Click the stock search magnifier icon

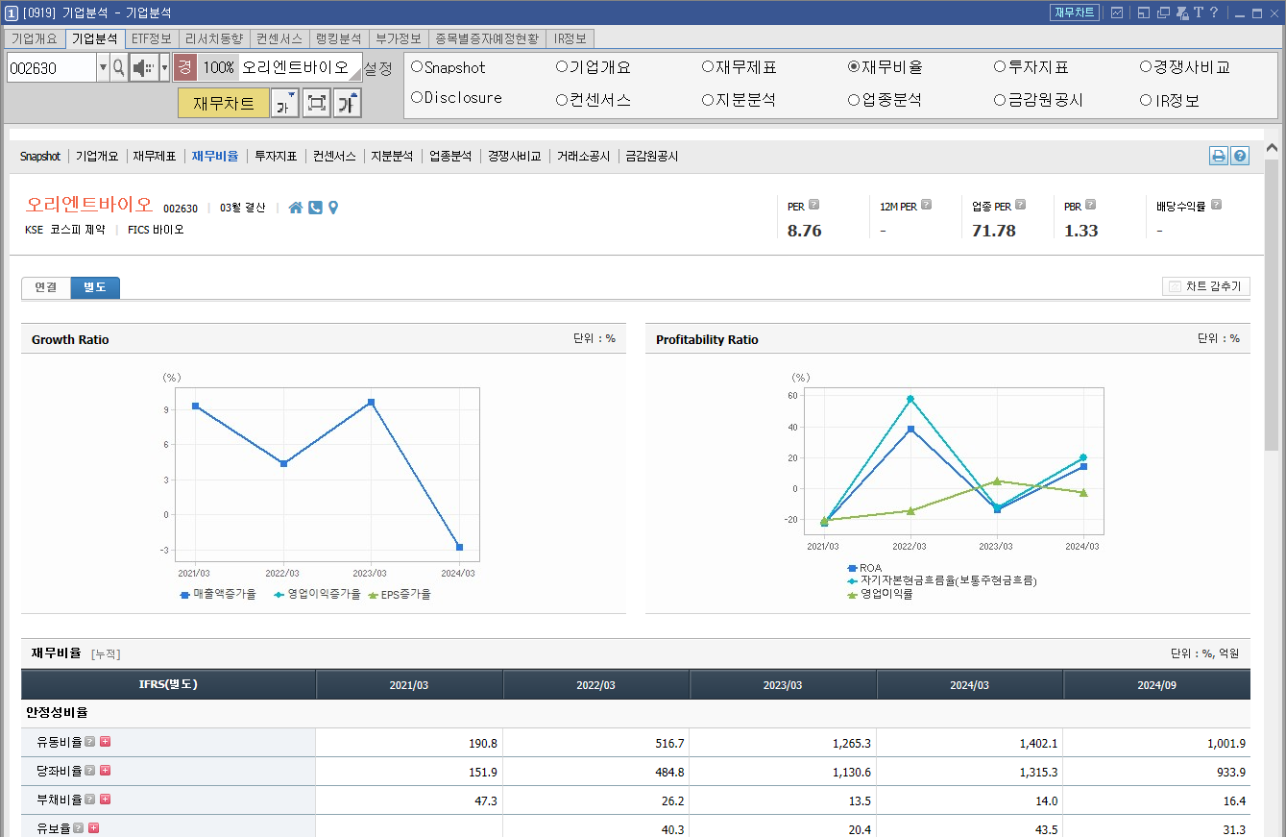coord(119,67)
